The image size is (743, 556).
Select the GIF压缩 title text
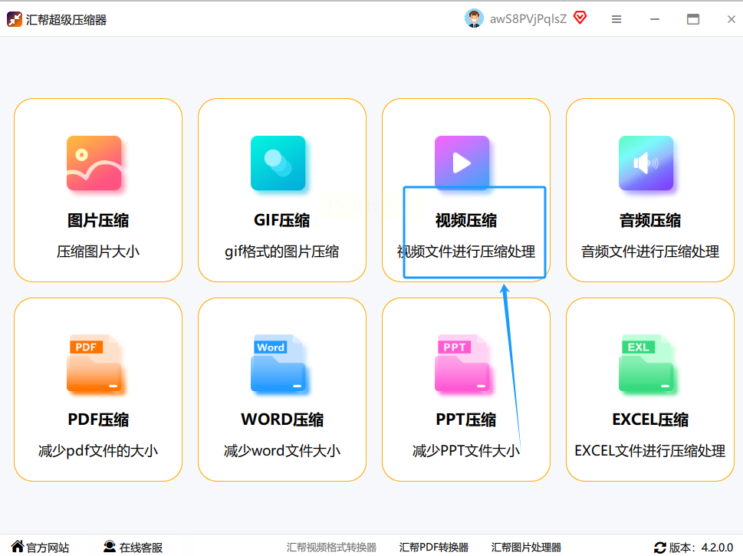click(x=282, y=220)
